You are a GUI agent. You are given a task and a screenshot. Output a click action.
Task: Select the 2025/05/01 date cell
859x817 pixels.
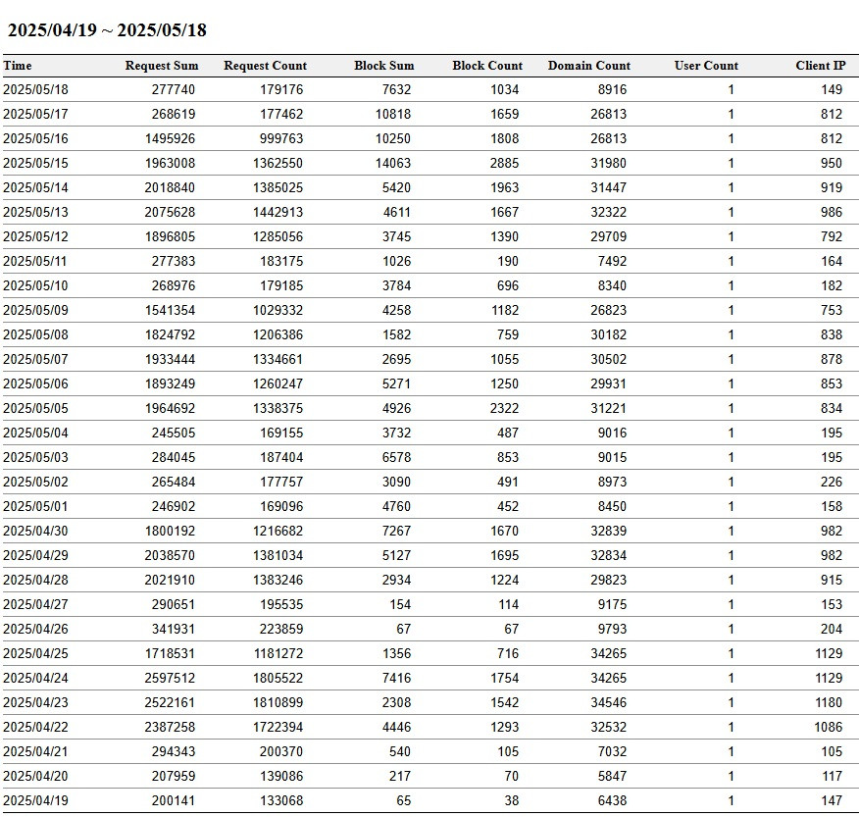click(35, 506)
